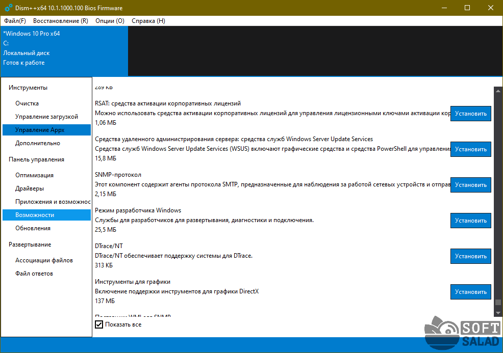Select the Инструменты для графики title

pos(133,282)
